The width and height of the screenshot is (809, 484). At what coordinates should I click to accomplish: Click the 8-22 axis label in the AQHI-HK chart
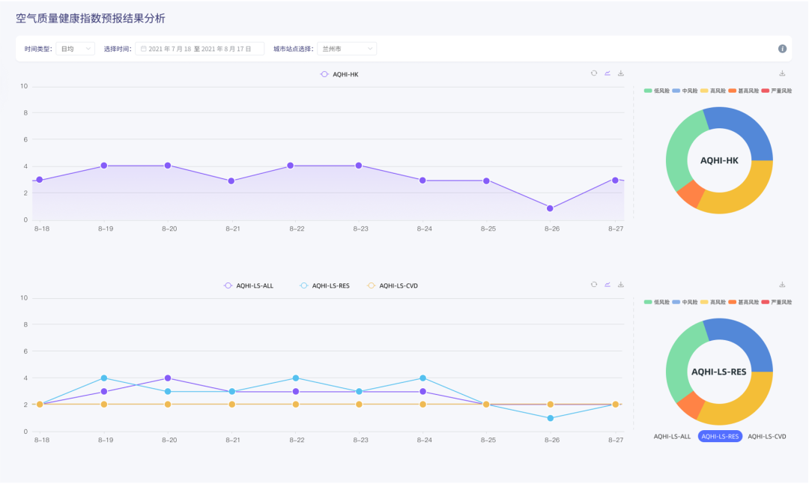point(297,229)
